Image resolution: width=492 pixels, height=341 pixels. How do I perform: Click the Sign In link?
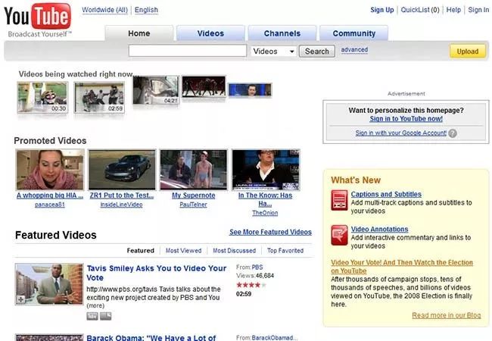[478, 10]
